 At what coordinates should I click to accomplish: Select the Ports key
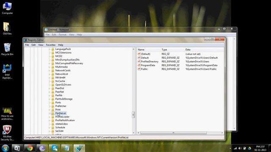click(58, 103)
